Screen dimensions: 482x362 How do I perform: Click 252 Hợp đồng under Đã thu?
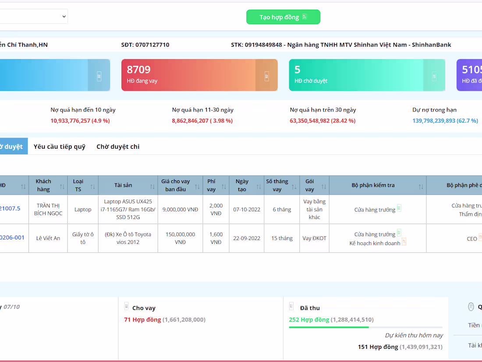pyautogui.click(x=309, y=319)
